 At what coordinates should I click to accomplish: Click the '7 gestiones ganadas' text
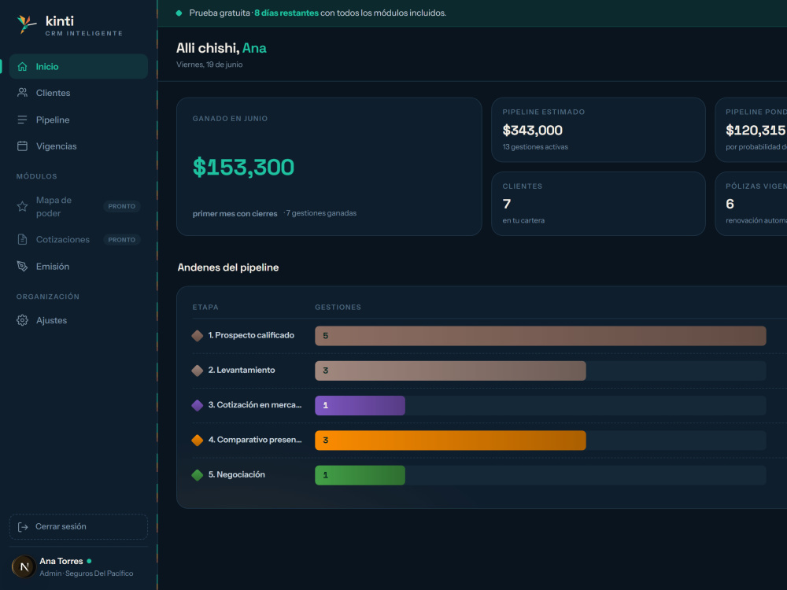(x=321, y=213)
